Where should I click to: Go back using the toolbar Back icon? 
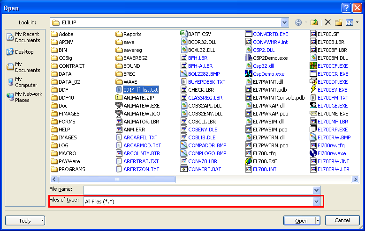click(x=298, y=22)
